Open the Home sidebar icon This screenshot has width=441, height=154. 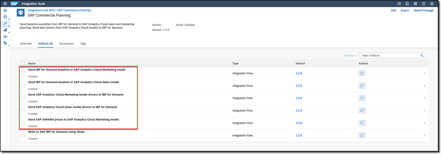point(5,10)
